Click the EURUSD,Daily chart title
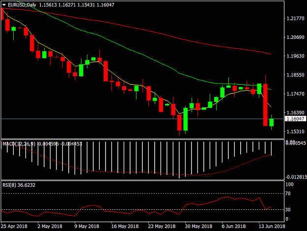This screenshot has height=231, width=307. click(x=22, y=5)
